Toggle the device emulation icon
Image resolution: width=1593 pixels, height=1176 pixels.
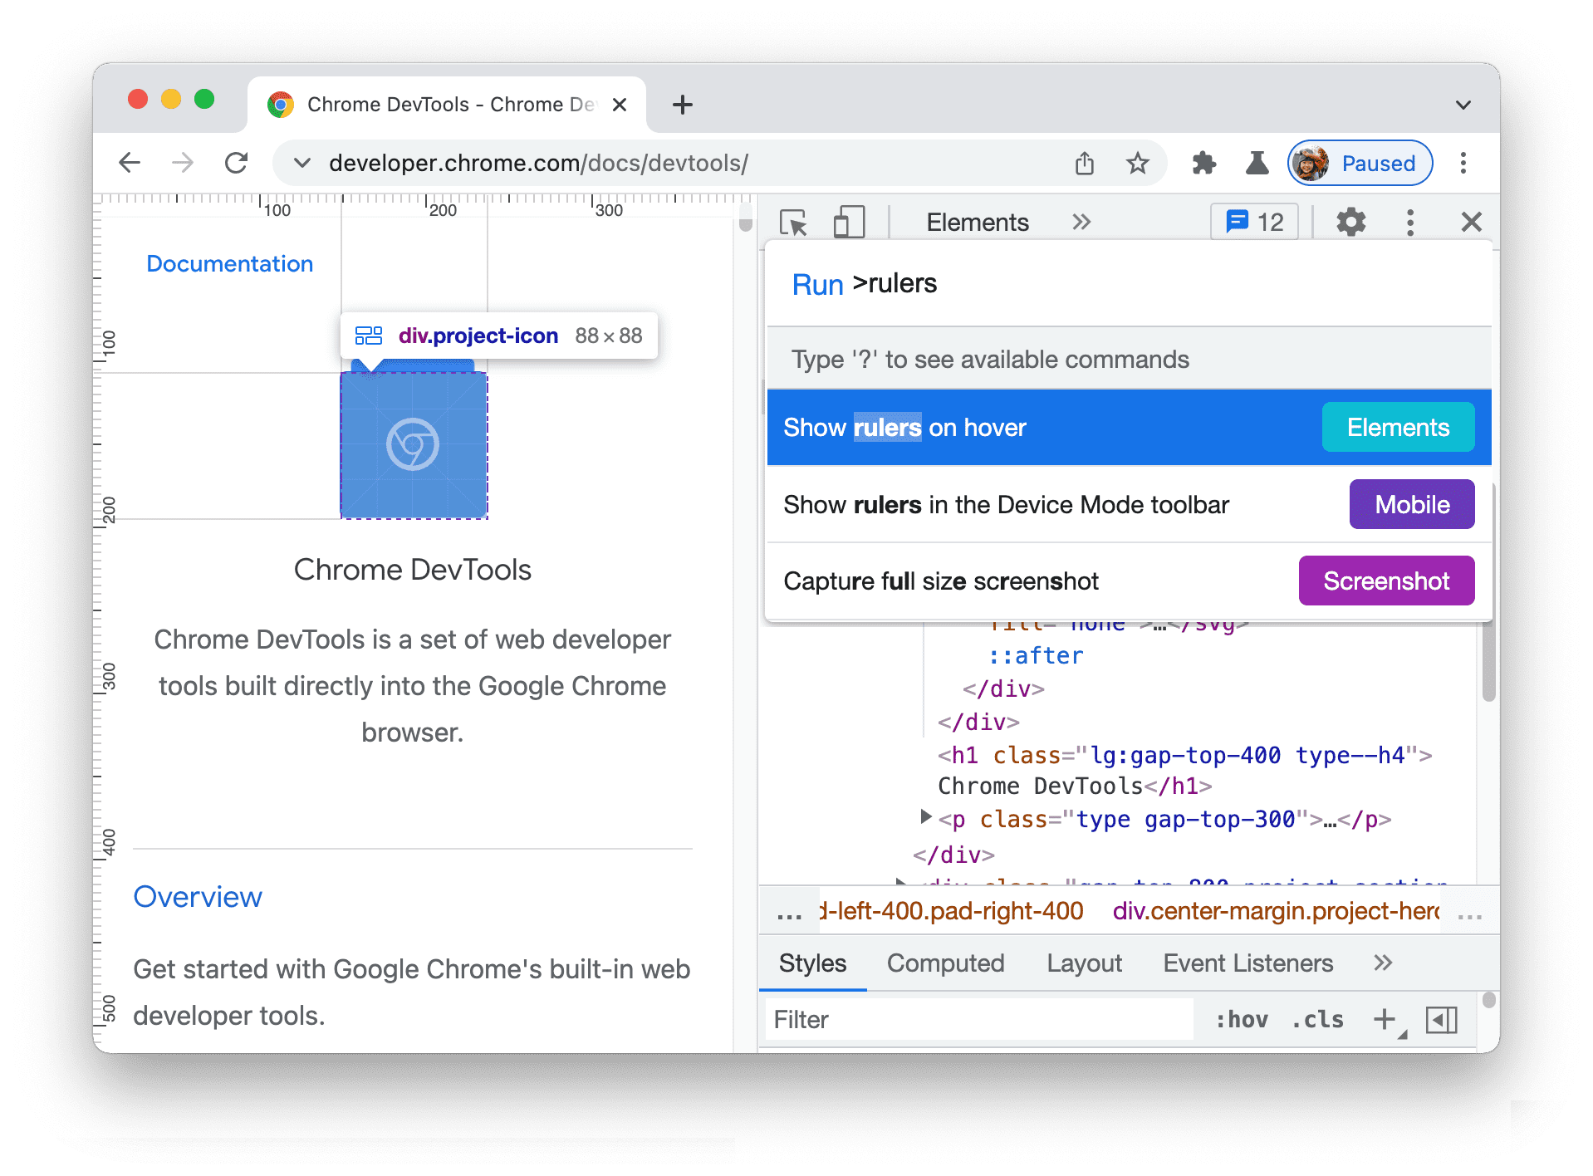tap(848, 222)
